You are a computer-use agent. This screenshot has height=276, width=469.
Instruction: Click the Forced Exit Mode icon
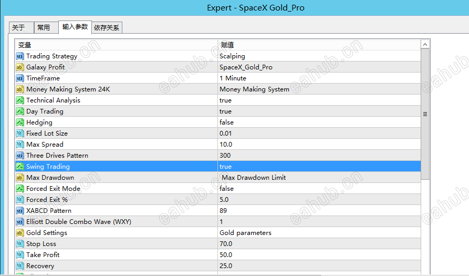(20, 189)
